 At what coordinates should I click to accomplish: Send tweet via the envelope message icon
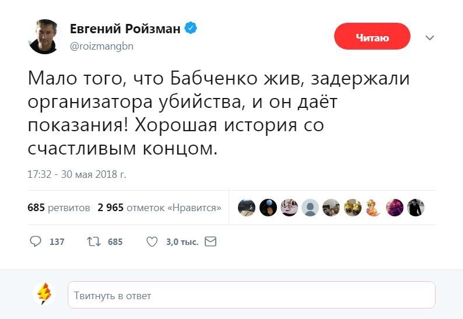point(211,241)
